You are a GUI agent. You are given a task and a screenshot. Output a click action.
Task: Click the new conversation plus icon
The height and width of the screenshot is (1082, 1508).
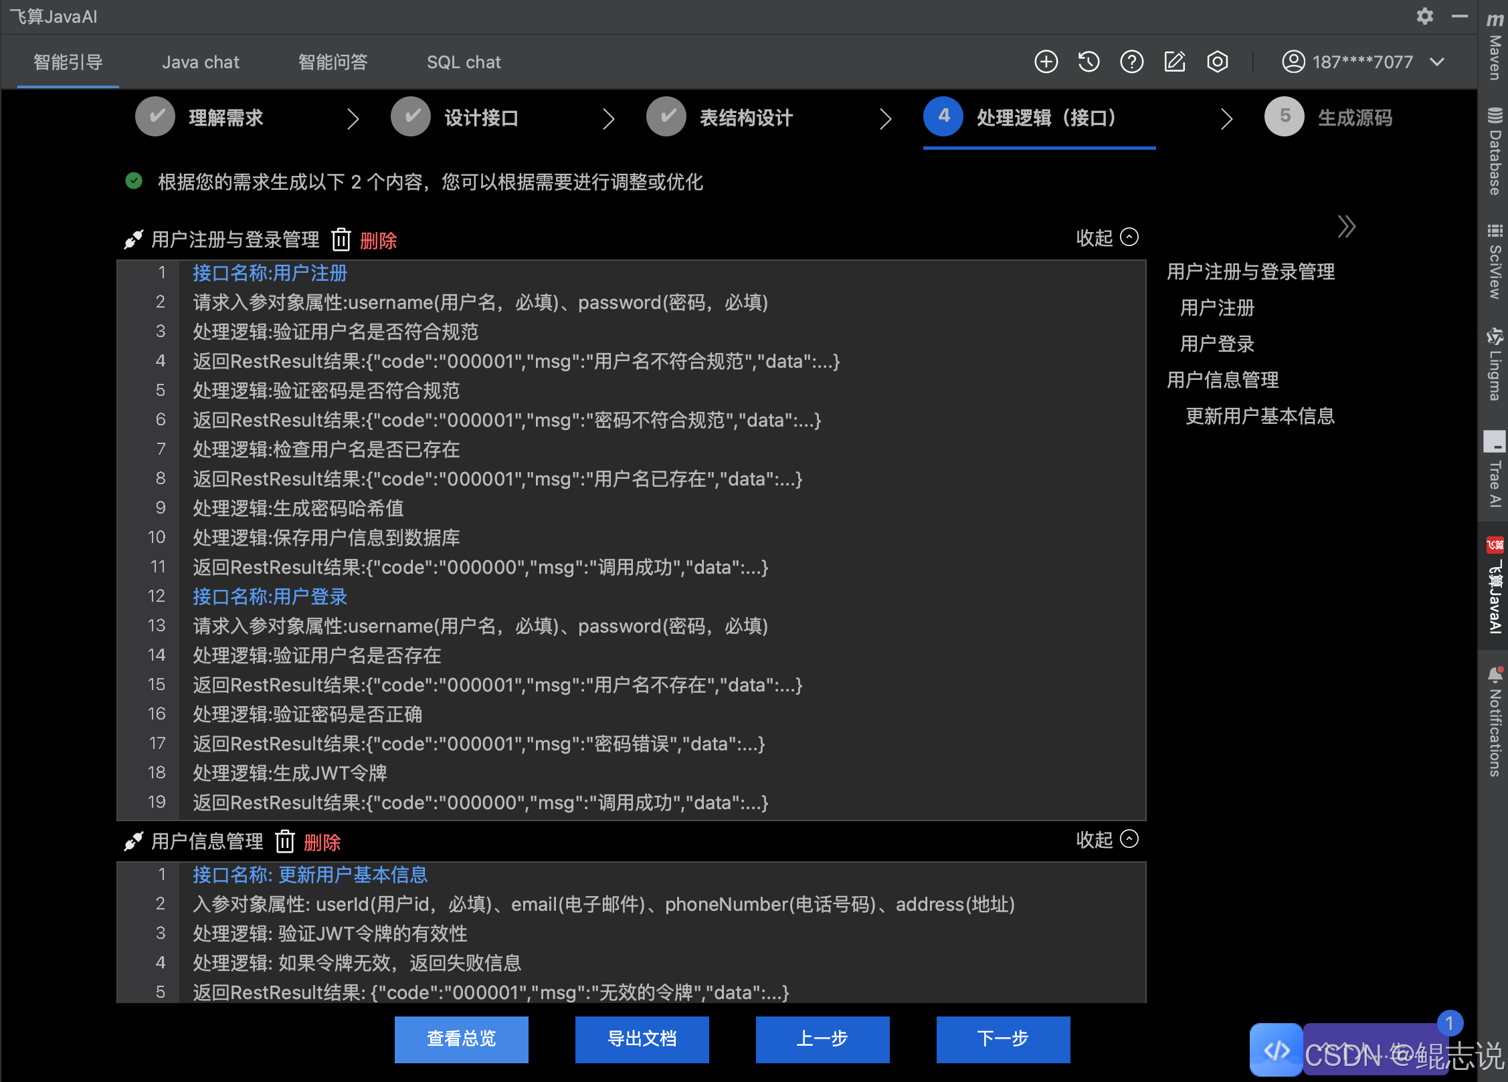1046,62
